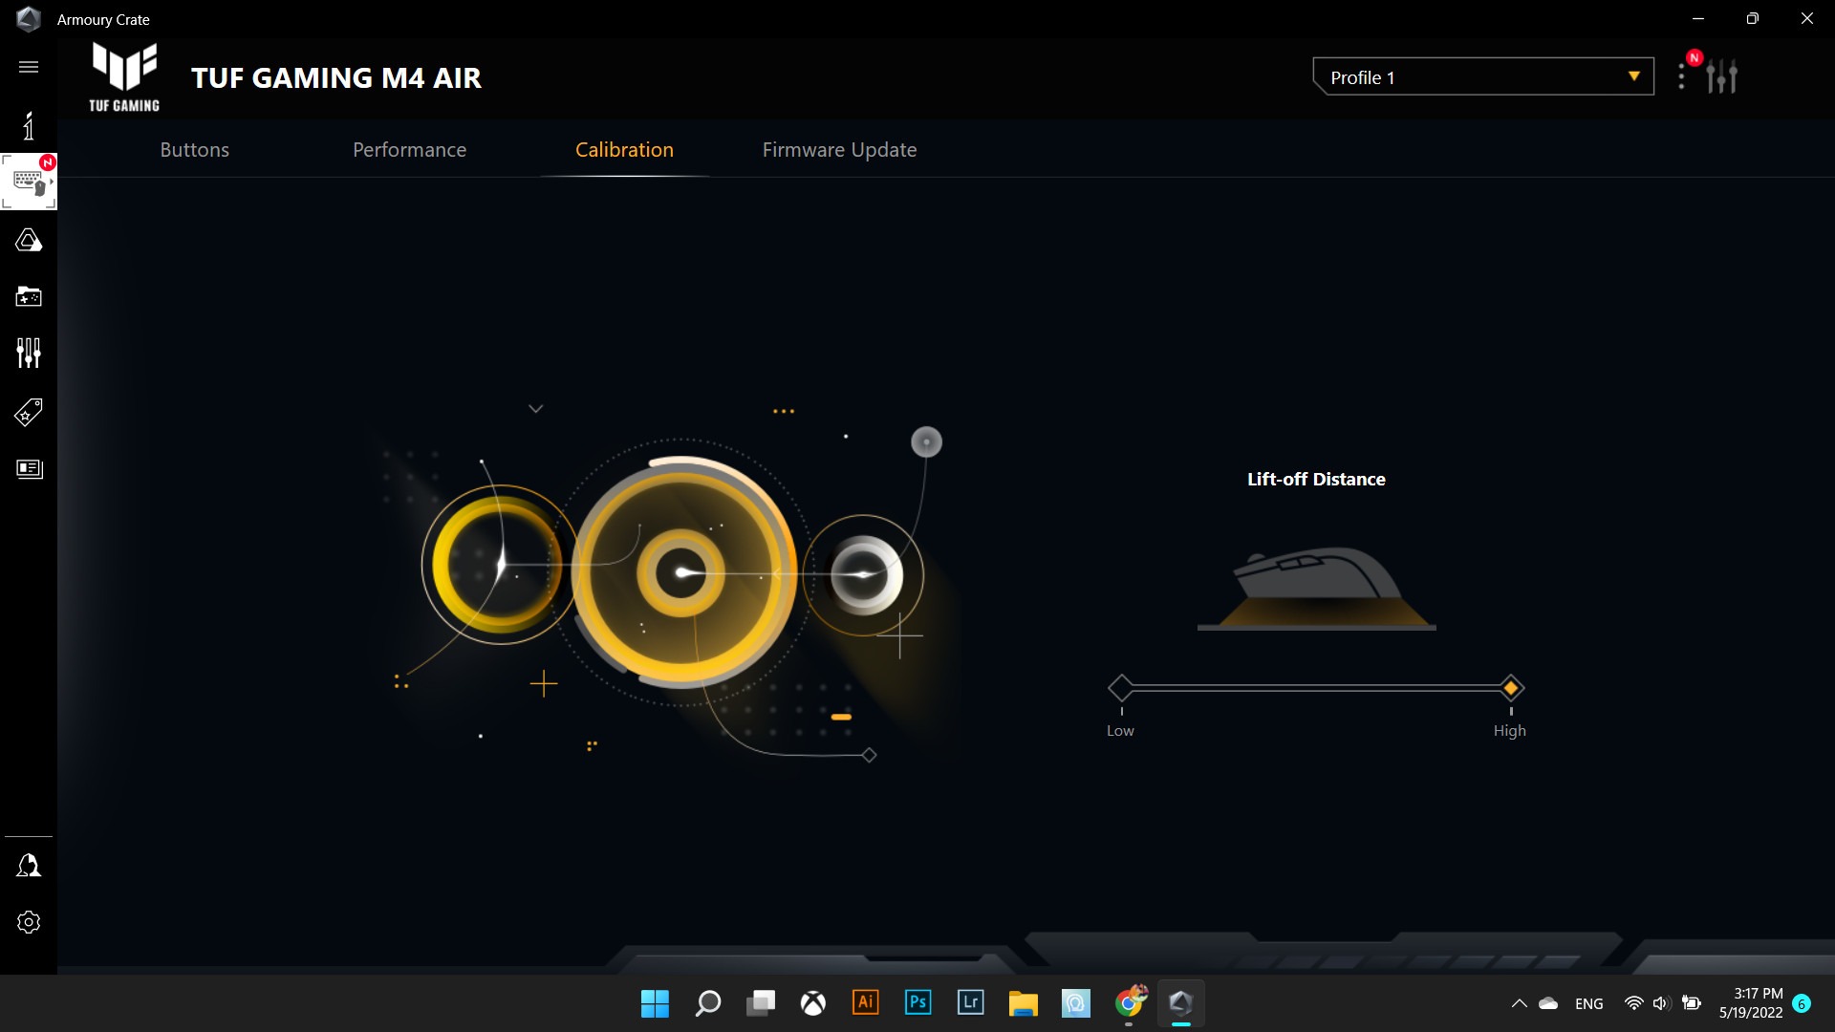This screenshot has width=1835, height=1032.
Task: Open OneDrive cloud tray icon
Action: [x=1548, y=1003]
